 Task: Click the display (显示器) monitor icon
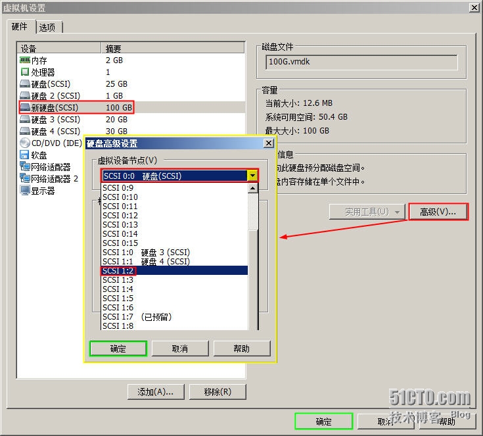click(25, 190)
